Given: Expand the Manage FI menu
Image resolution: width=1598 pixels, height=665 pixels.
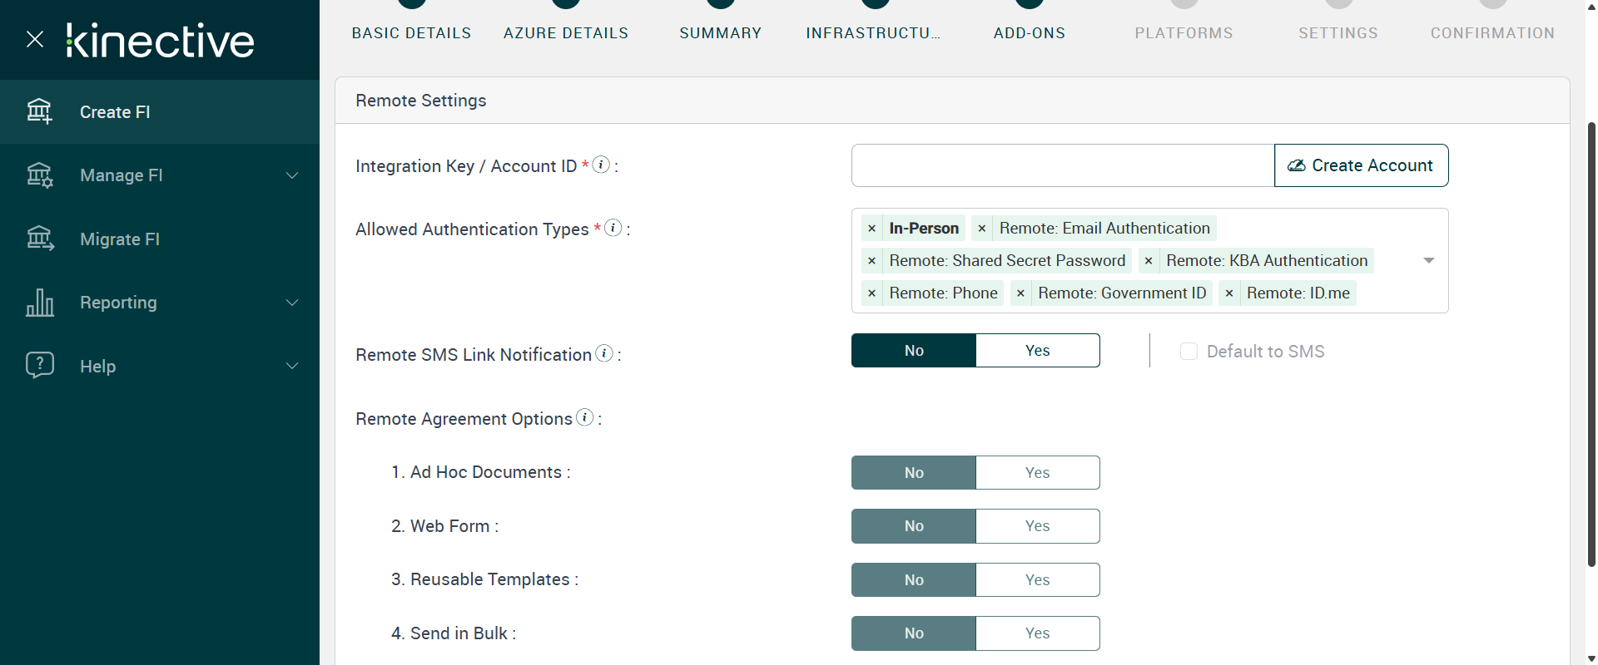Looking at the screenshot, I should pos(292,175).
